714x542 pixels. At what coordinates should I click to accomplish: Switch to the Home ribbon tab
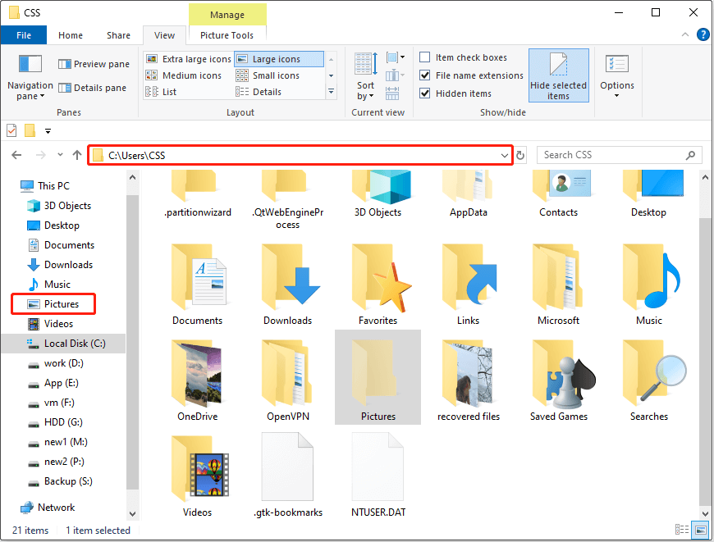pos(70,35)
